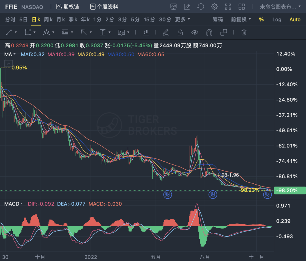Image resolution: width=306 pixels, height=261 pixels.
Task: Enter fullscreen chart mode
Action: (x=228, y=7)
